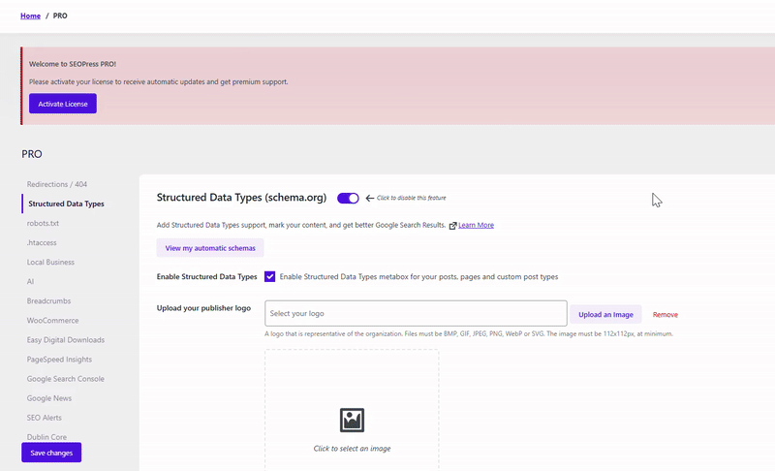This screenshot has width=775, height=471.
Task: Open the WooCommerce tab
Action: click(52, 320)
